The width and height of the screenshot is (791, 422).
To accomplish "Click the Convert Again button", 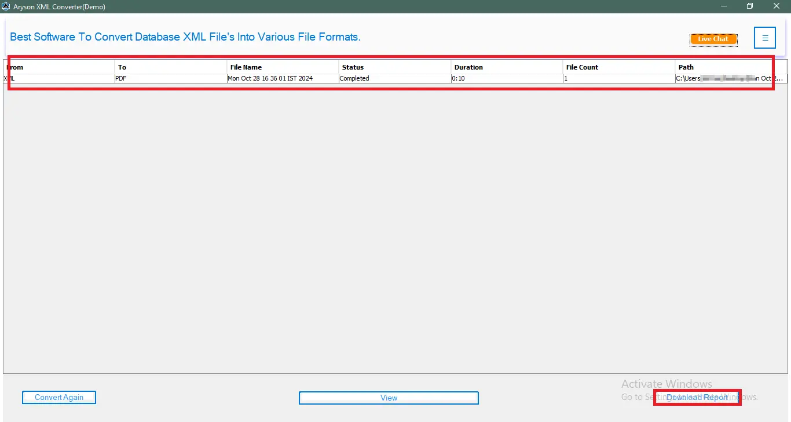I will [59, 397].
